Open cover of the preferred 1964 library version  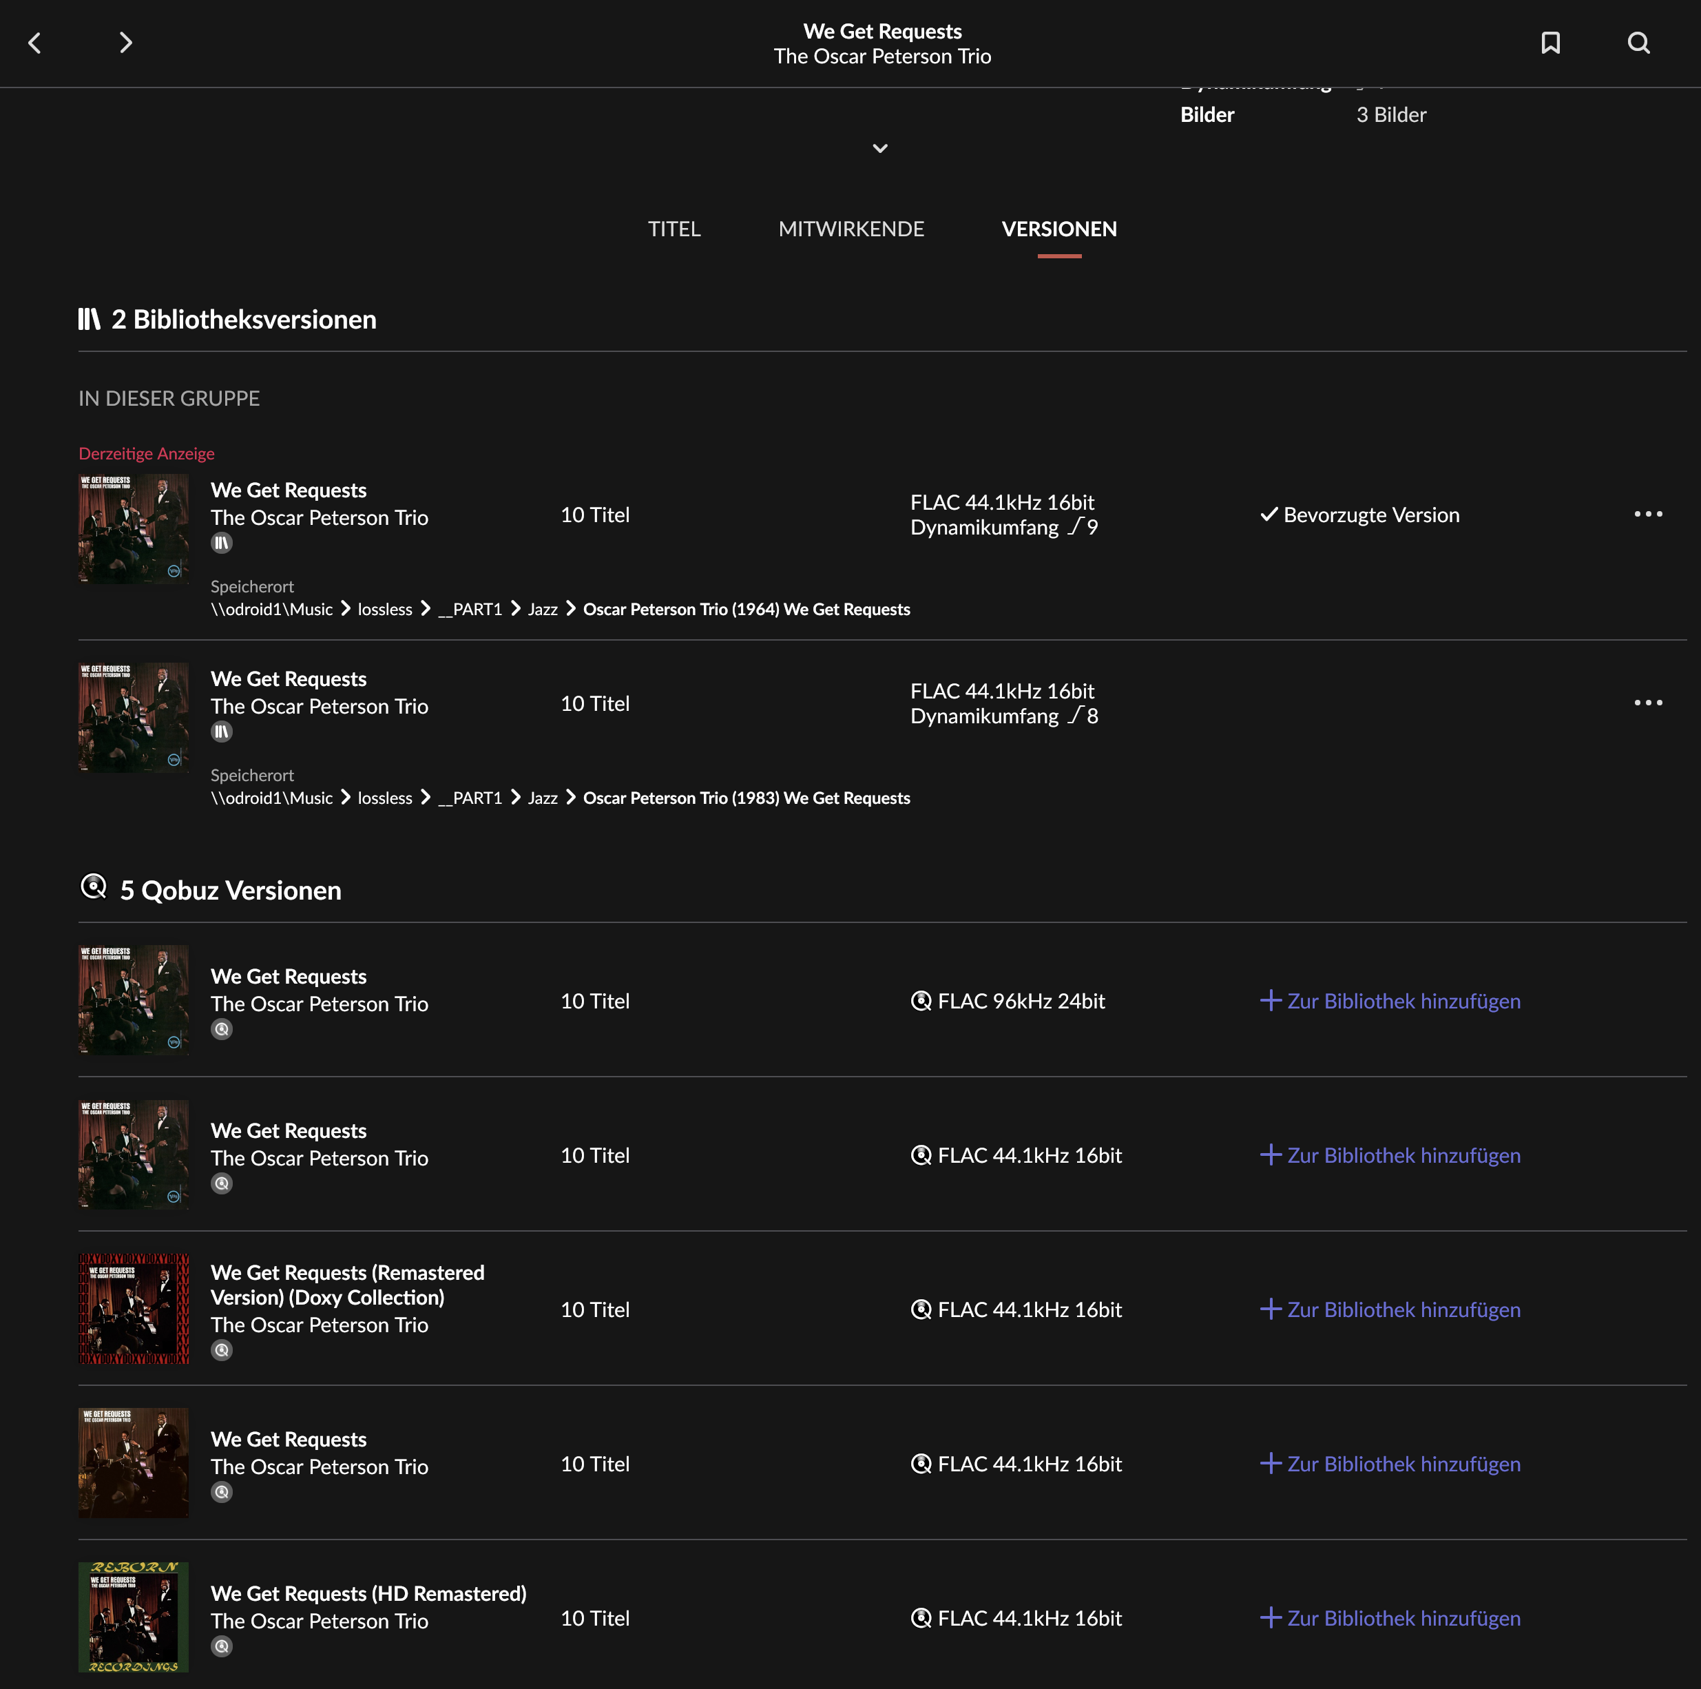134,528
